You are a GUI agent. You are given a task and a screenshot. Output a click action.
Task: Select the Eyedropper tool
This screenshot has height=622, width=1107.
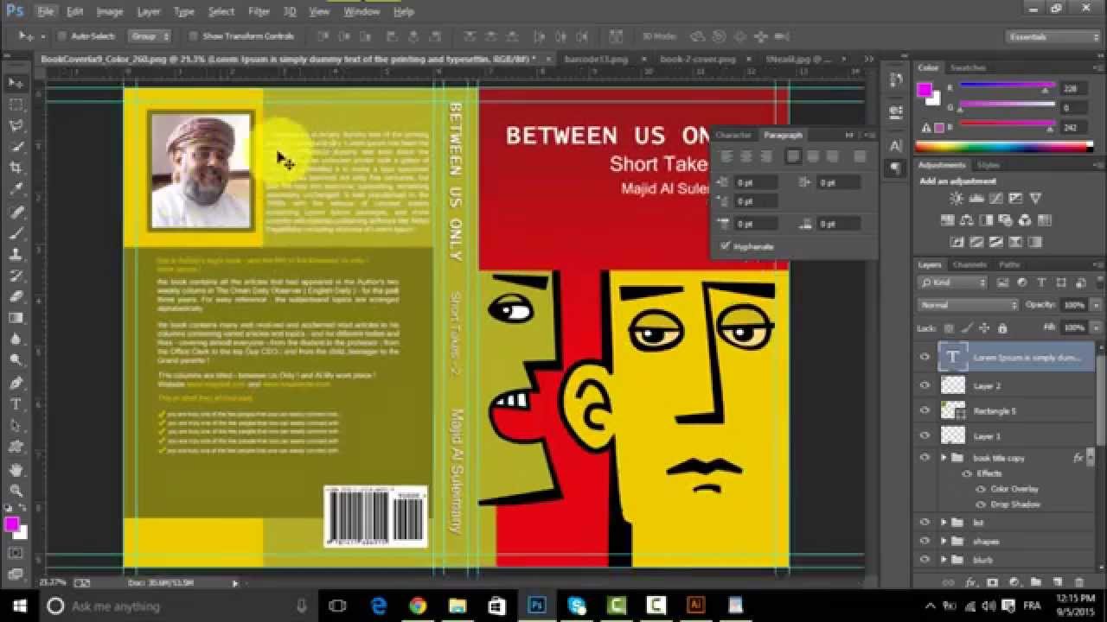click(x=16, y=190)
